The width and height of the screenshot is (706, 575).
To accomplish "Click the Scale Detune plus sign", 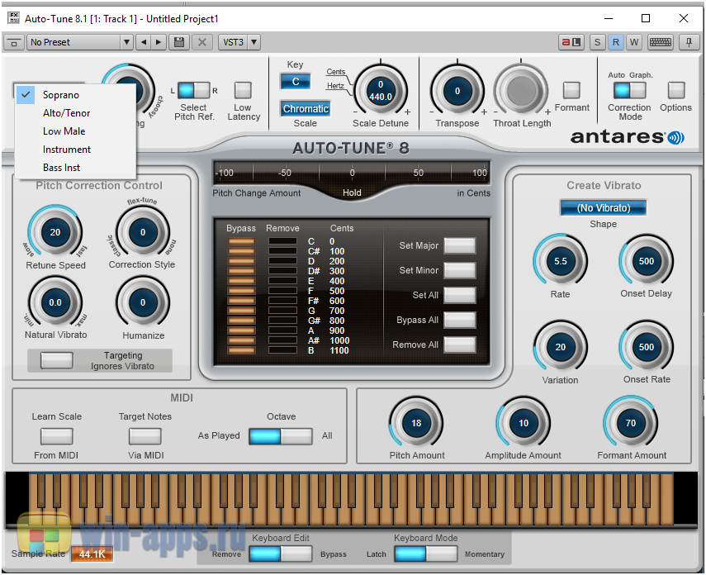I will [x=407, y=112].
